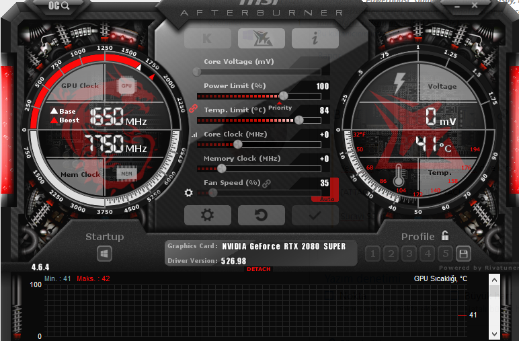The height and width of the screenshot is (341, 519).
Task: Click the Temp. Limit value 84
Action: 324,110
